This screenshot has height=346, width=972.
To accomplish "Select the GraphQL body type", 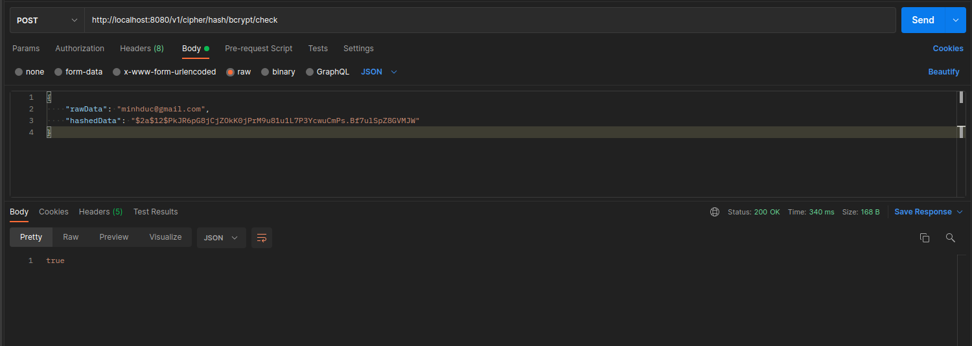I will (x=310, y=72).
